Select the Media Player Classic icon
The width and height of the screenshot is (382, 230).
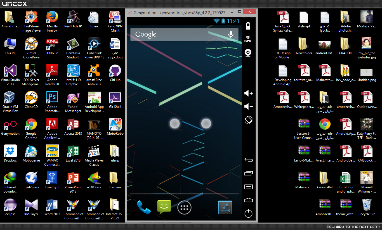(x=94, y=156)
